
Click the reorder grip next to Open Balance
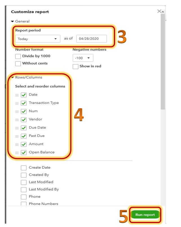16,152
